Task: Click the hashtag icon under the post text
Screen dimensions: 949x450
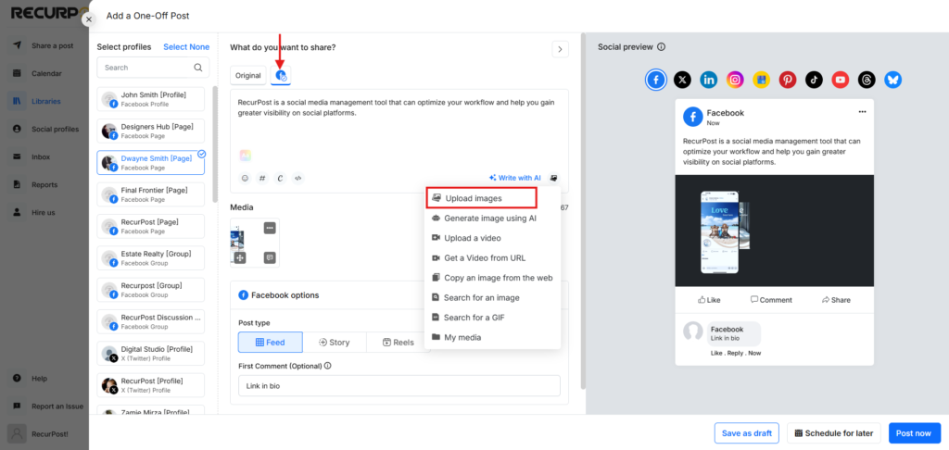Action: pyautogui.click(x=262, y=178)
